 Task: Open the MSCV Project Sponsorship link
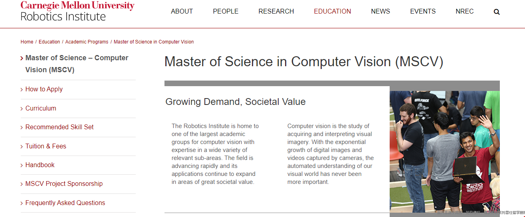pos(64,184)
